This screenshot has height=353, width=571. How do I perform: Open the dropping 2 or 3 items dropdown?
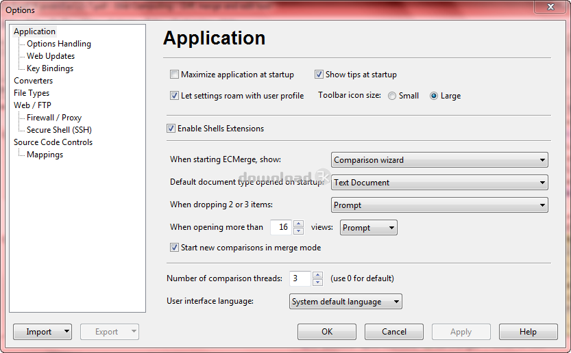coord(439,205)
